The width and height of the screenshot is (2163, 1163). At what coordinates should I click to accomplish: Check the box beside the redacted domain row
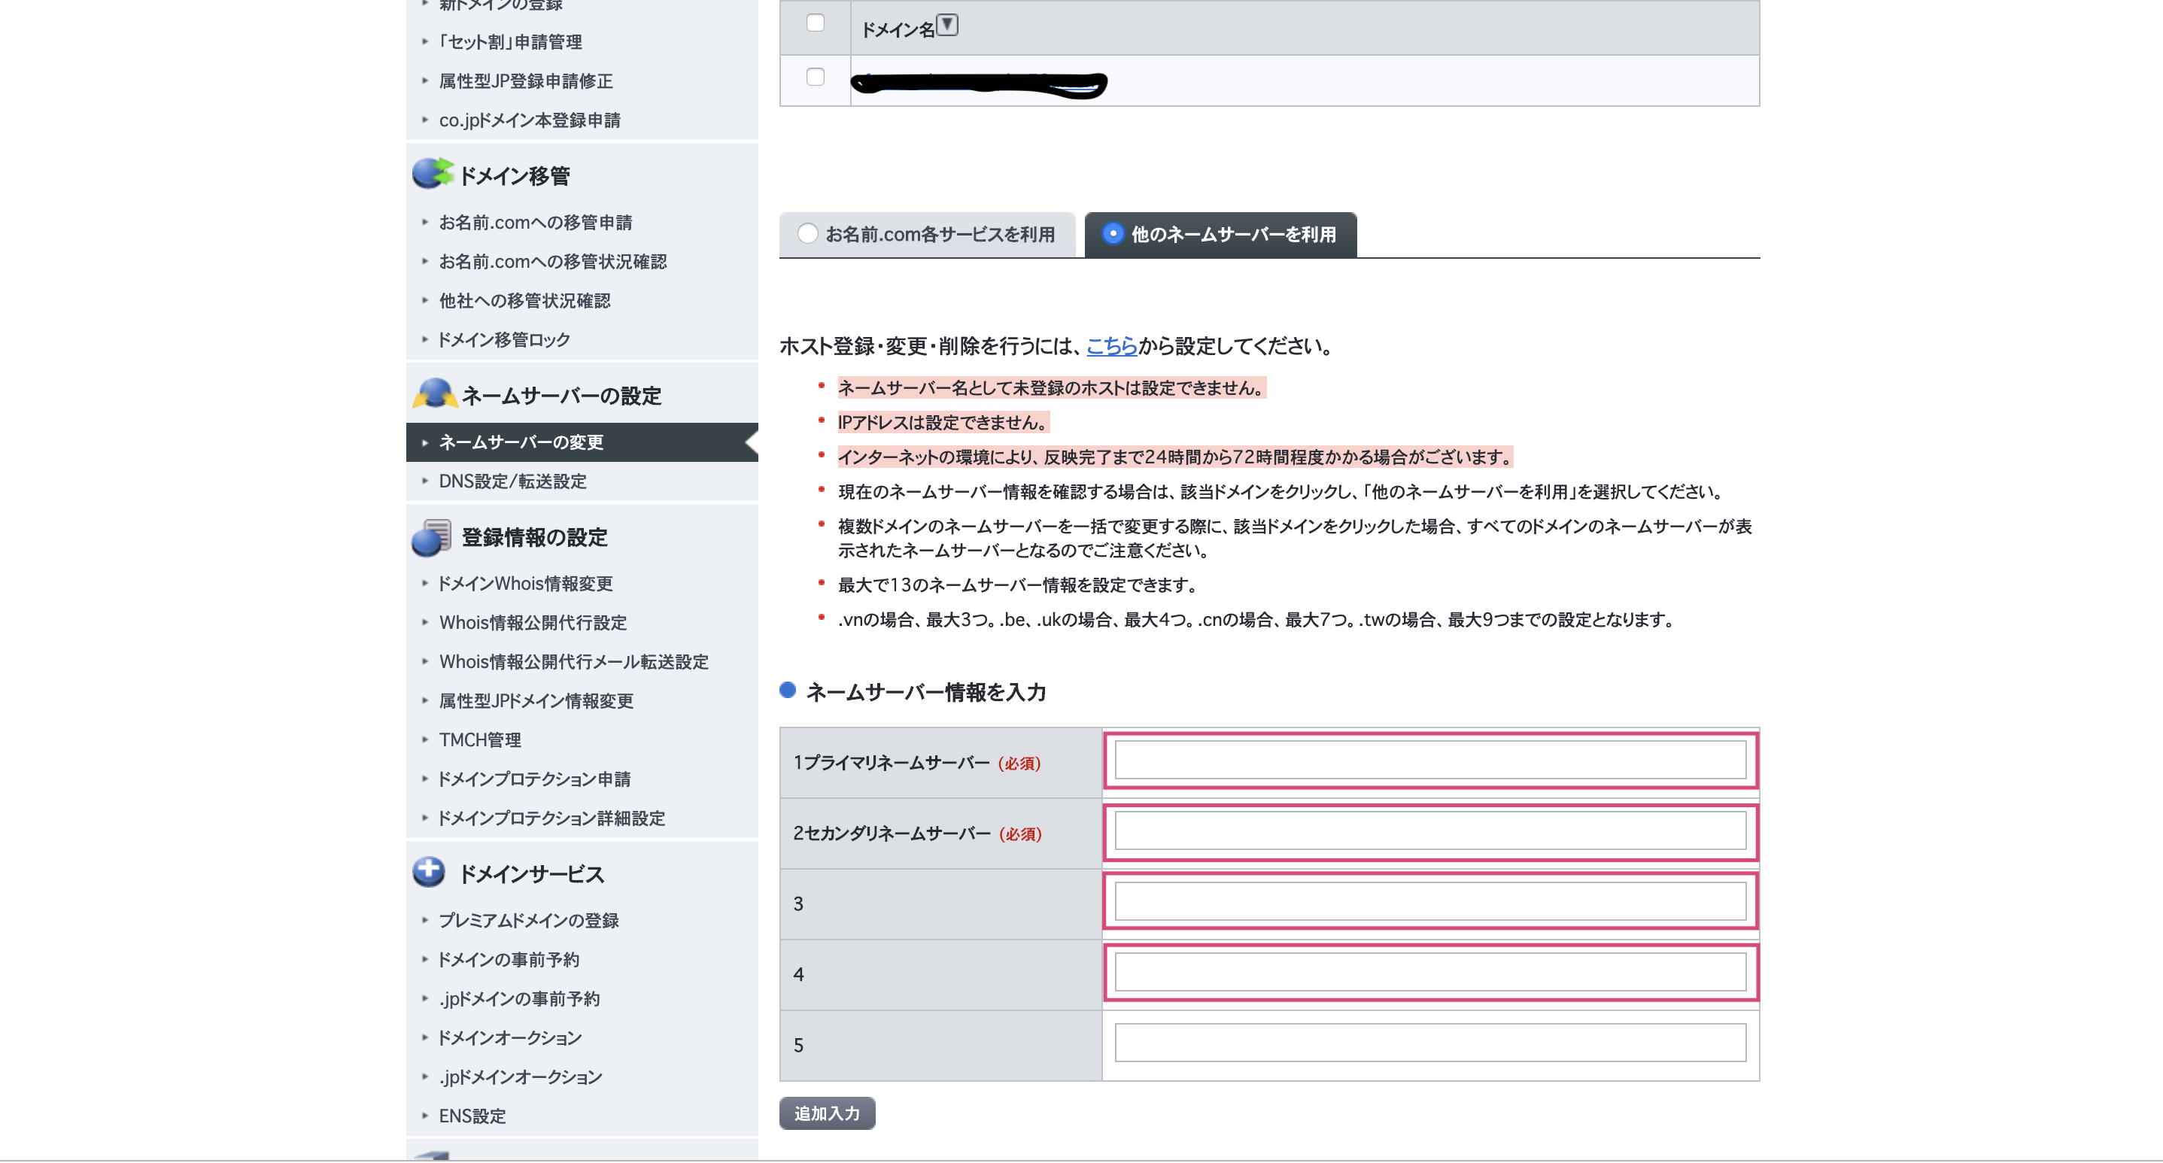click(816, 77)
